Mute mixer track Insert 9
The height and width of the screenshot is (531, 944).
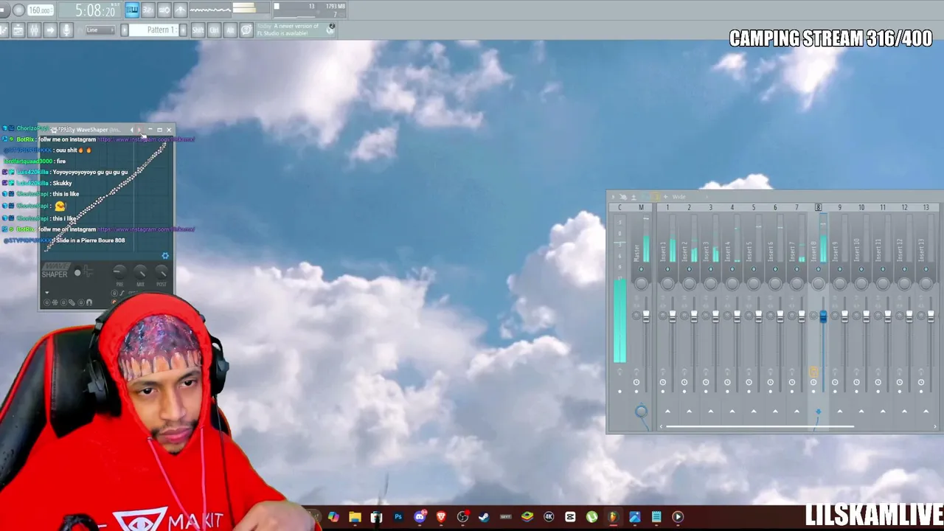point(839,269)
